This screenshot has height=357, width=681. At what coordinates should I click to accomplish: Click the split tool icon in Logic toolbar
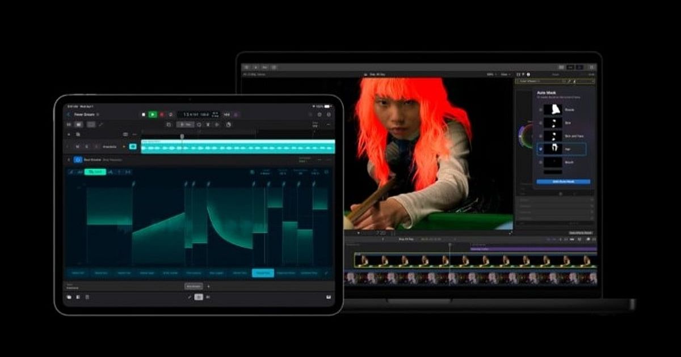point(208,124)
